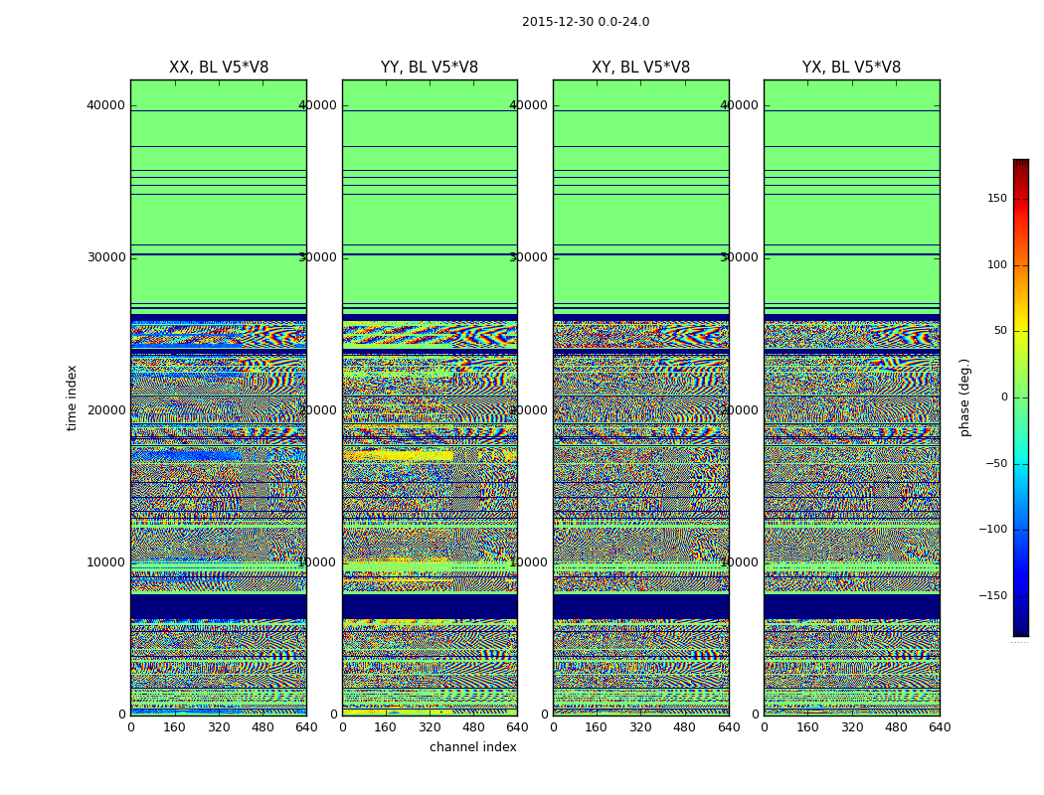The width and height of the screenshot is (1044, 795).
Task: Click the dark blue band in XX panel
Action: pos(219,606)
